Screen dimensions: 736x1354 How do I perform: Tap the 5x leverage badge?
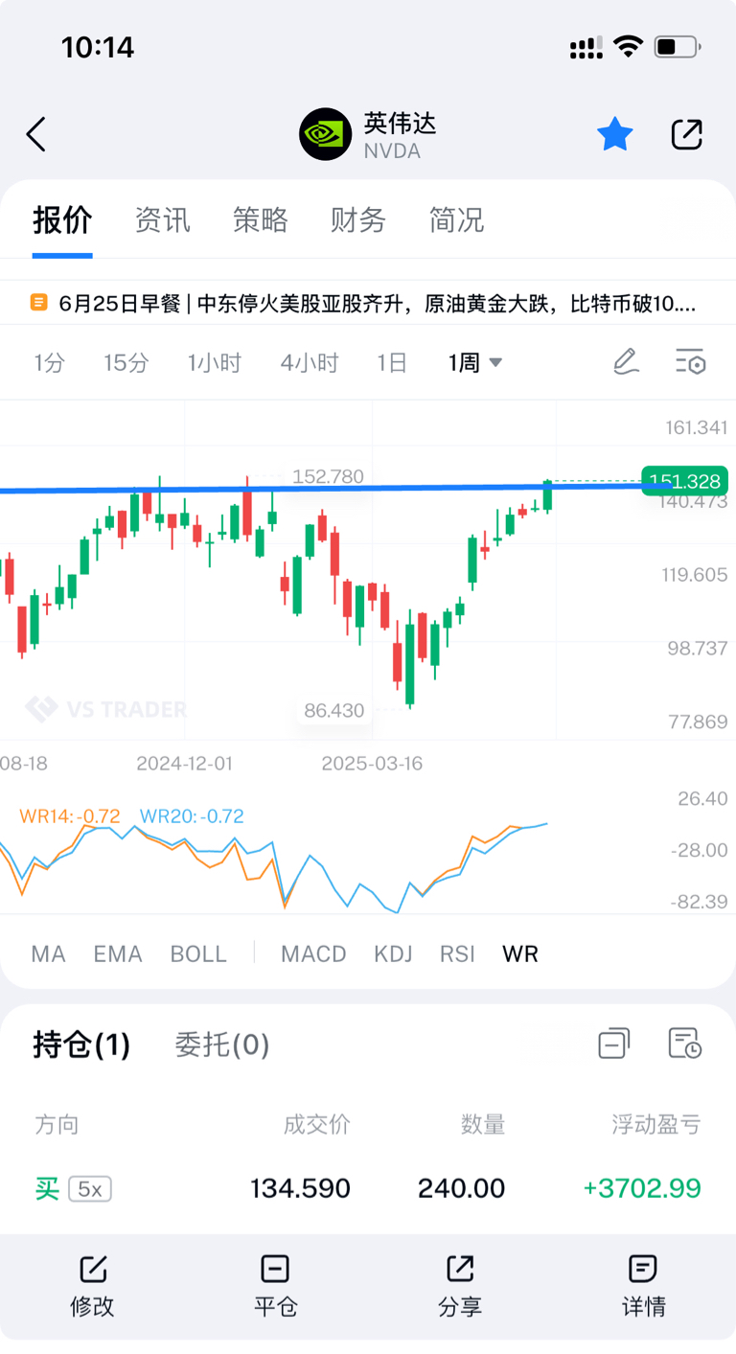pos(90,1189)
